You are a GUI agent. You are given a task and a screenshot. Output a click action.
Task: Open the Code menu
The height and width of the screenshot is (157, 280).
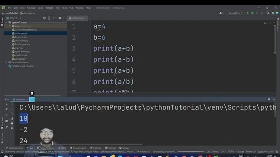[41, 8]
